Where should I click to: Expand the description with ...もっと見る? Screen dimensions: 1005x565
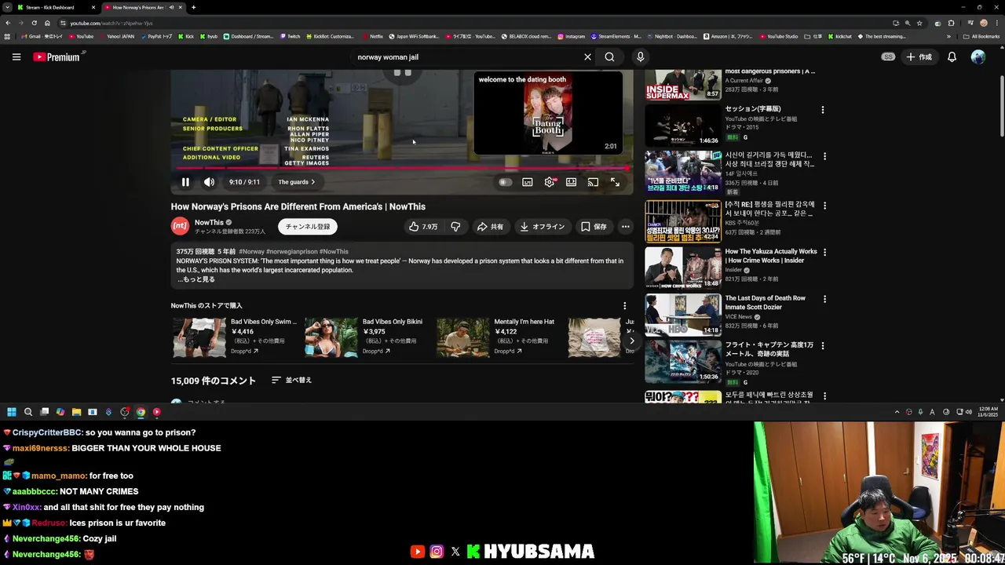pyautogui.click(x=196, y=279)
